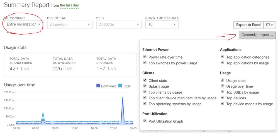This screenshot has height=133, width=278.
Task: Open the Device Tag All devices dropdown
Action: (70, 25)
